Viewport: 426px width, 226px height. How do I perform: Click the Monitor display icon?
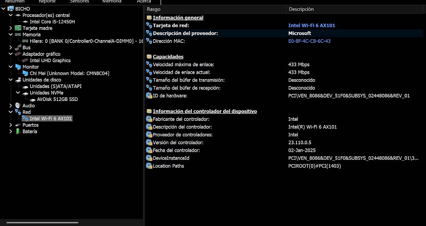point(18,67)
